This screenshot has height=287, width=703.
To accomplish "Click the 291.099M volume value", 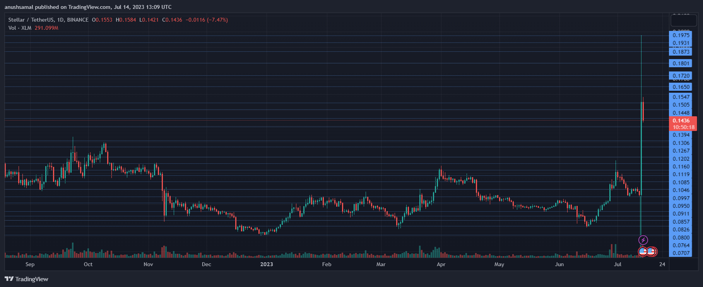I will [x=46, y=28].
